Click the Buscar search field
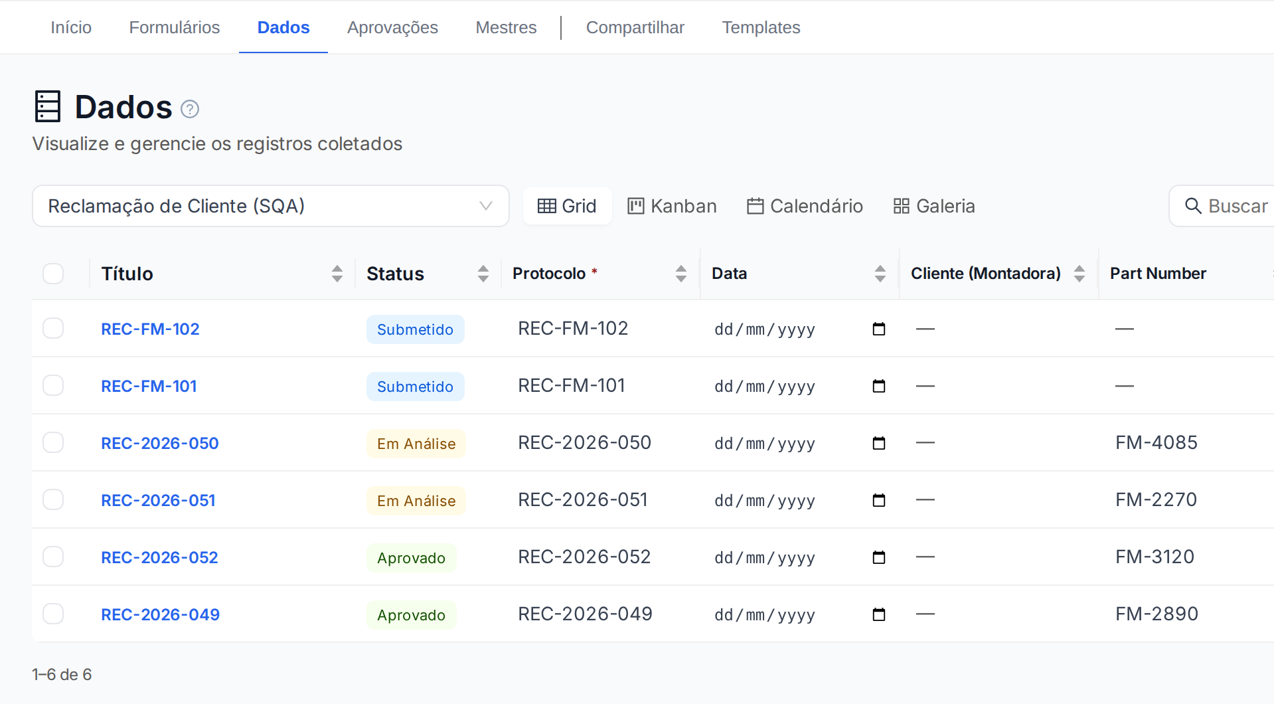The width and height of the screenshot is (1274, 704). [1222, 206]
